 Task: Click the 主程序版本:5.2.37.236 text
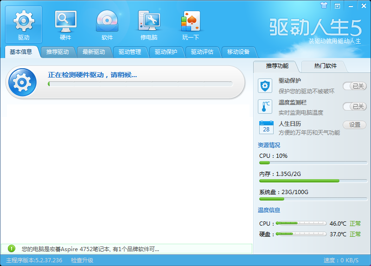point(34,260)
